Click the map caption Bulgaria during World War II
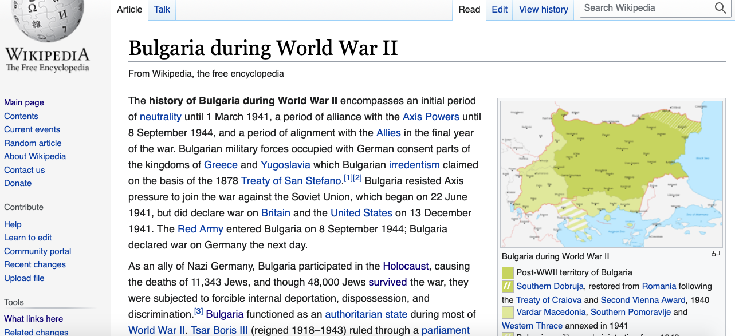 click(556, 256)
